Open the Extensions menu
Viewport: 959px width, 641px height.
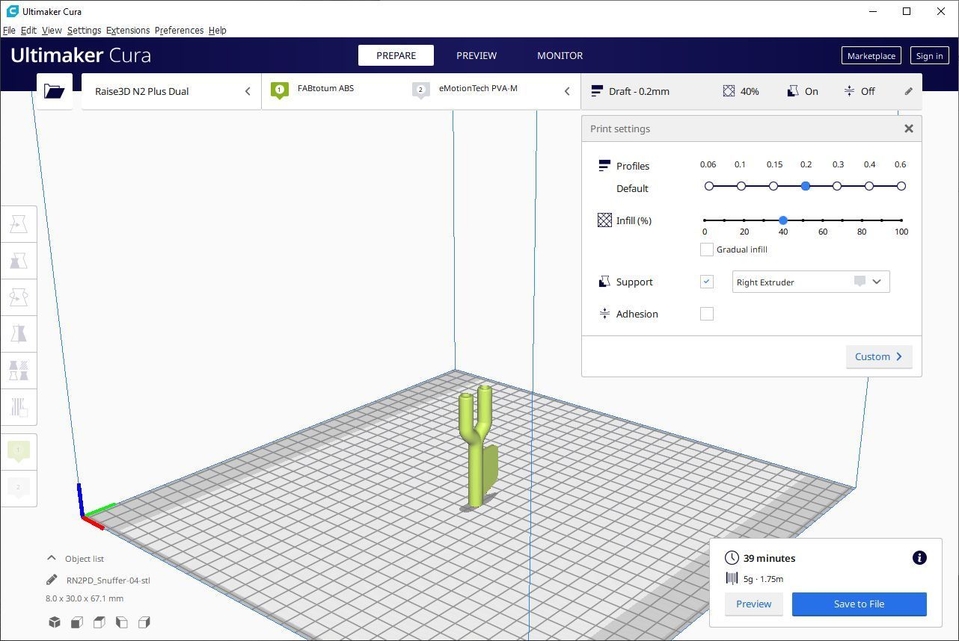tap(128, 31)
